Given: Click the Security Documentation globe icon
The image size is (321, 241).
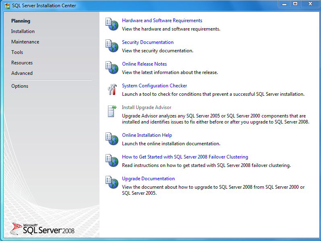Looking at the screenshot, I should pyautogui.click(x=112, y=46).
